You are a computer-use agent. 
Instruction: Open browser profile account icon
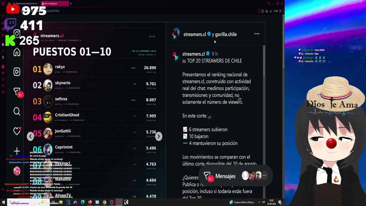pyautogui.click(x=267, y=11)
